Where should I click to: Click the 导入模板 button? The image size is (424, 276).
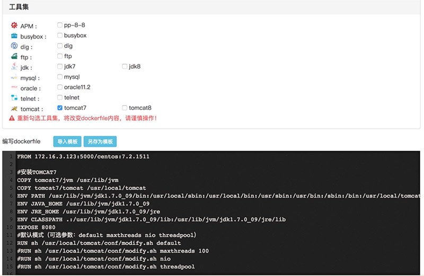coord(67,141)
